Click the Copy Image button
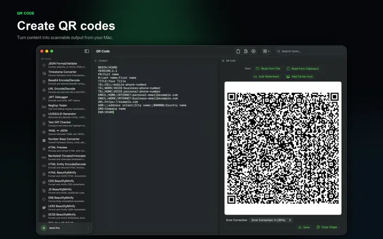This screenshot has width=383, height=239. (327, 227)
